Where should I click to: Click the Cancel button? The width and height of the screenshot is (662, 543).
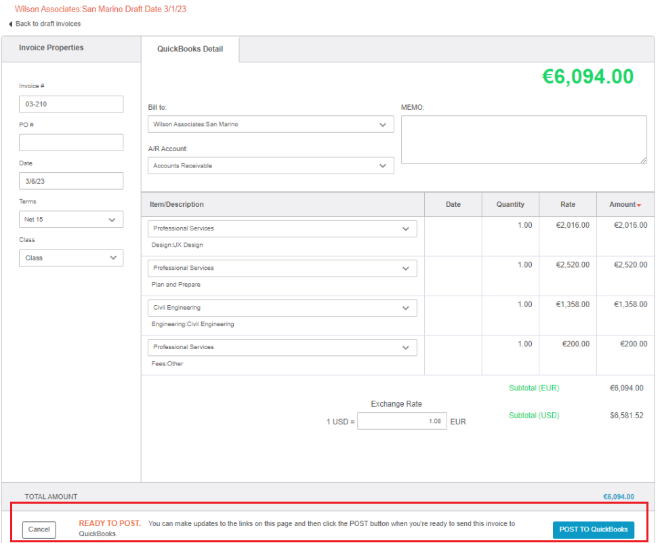click(x=39, y=529)
